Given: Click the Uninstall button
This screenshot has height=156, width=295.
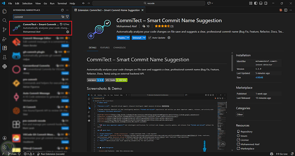Looking at the screenshot, I should pos(137,38).
